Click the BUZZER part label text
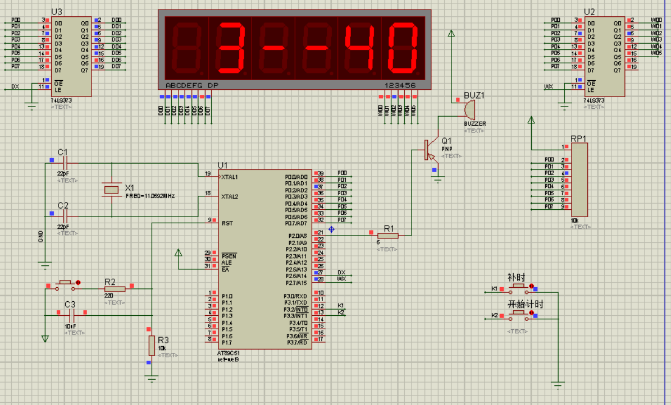671x405 pixels. tap(475, 123)
